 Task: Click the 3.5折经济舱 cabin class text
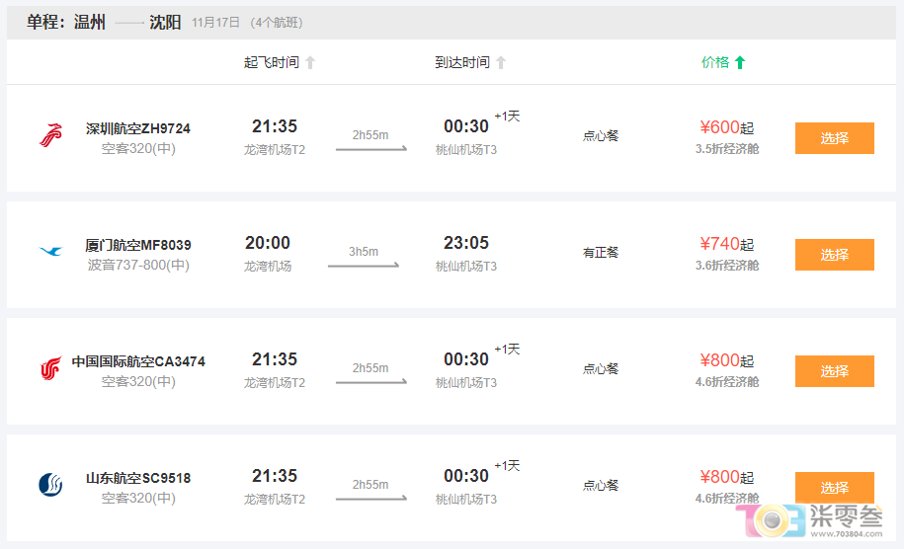[727, 149]
